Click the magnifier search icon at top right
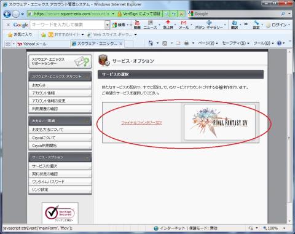This screenshot has width=295, height=234. [283, 14]
